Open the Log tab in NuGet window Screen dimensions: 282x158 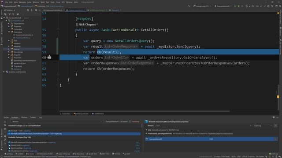[40, 117]
